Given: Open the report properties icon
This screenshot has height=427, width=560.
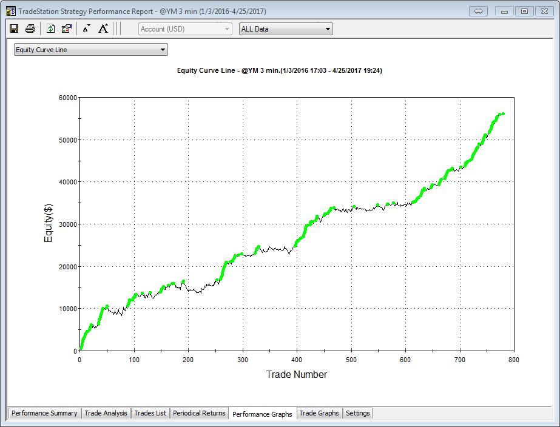Looking at the screenshot, I should [x=67, y=29].
